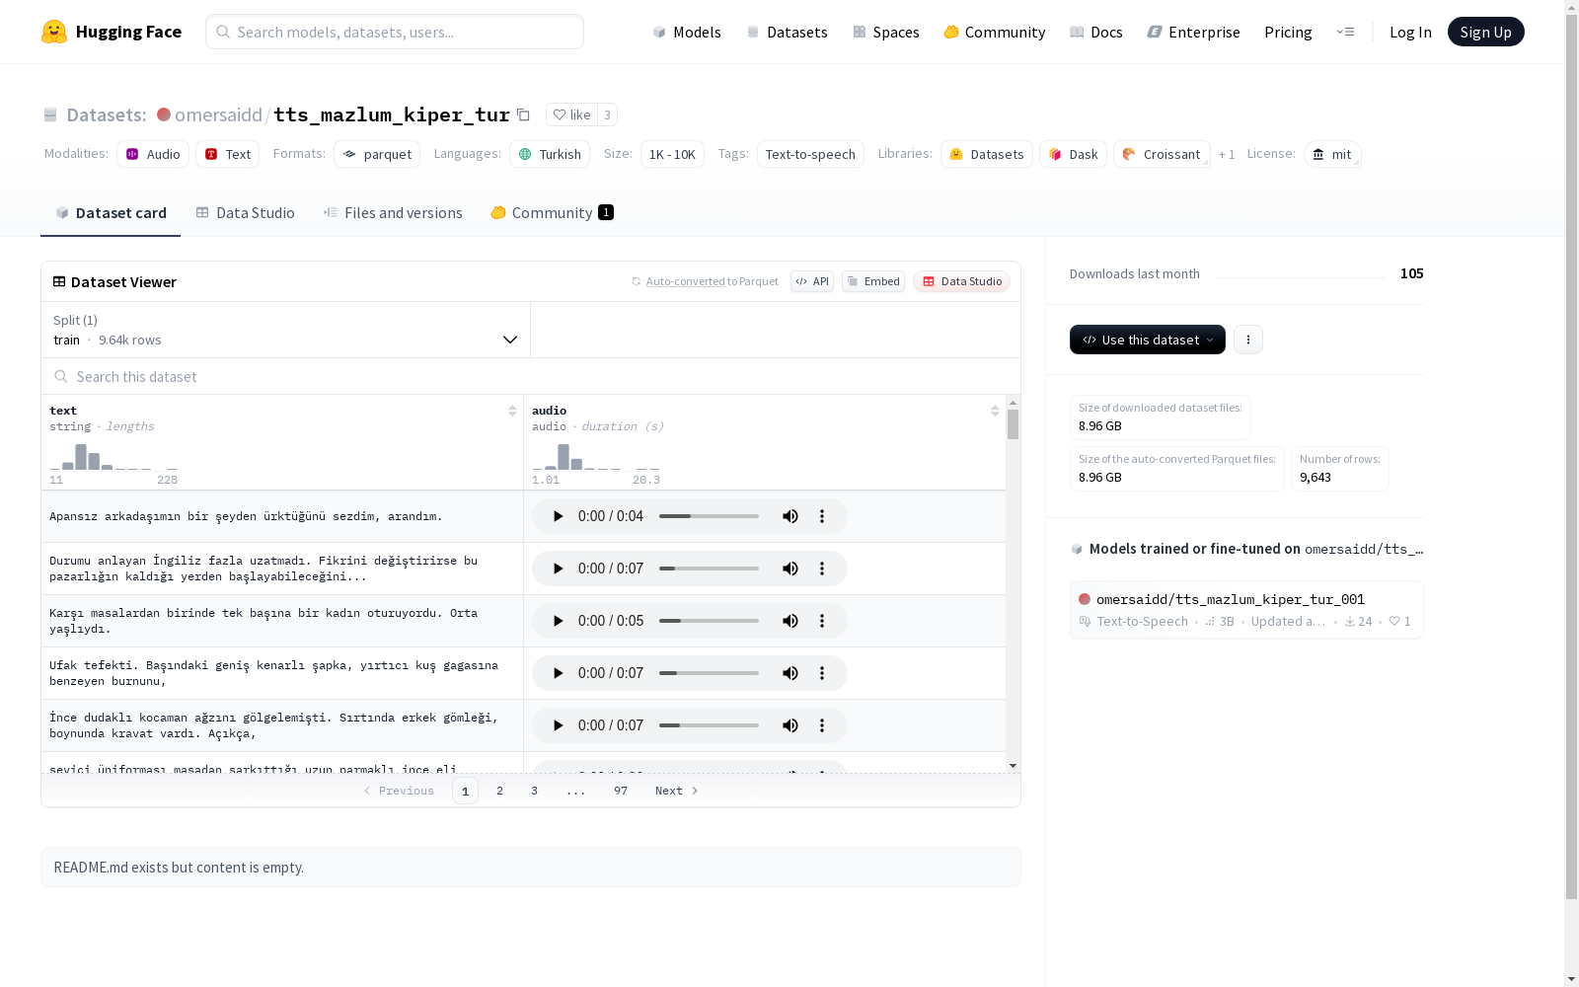Open audio options for the 'Karşı masalardan' row

(822, 621)
